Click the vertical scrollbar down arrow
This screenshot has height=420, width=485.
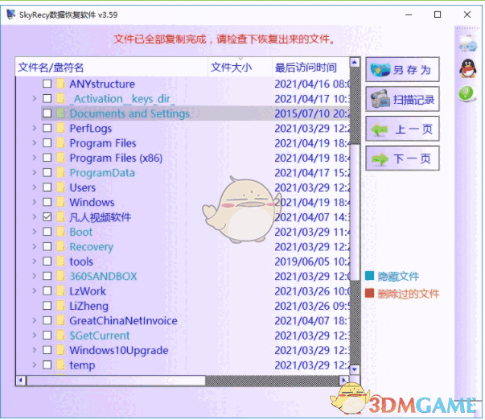[x=355, y=369]
